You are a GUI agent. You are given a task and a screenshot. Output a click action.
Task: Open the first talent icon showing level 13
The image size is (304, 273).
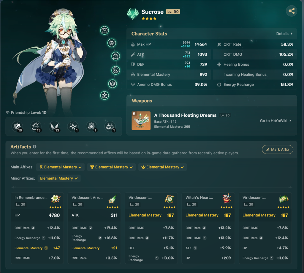pyautogui.click(x=36, y=126)
